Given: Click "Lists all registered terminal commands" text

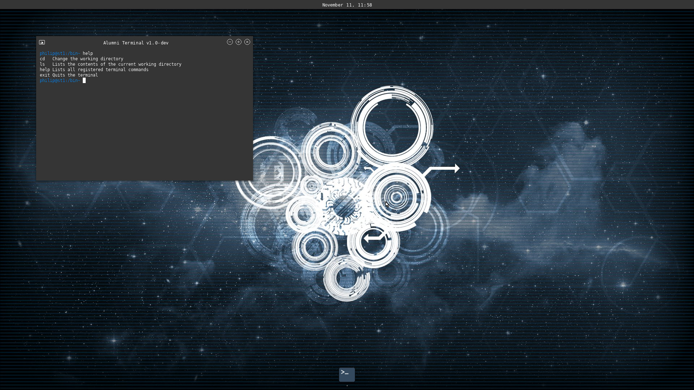Looking at the screenshot, I should pyautogui.click(x=100, y=70).
